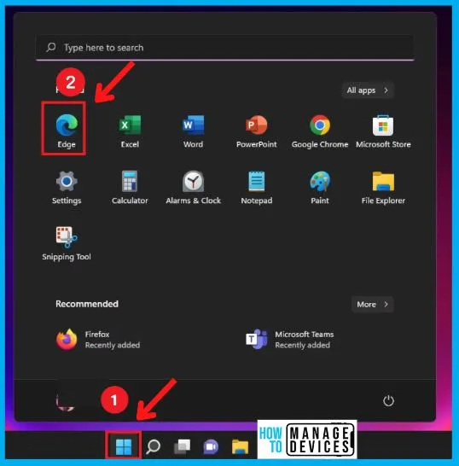This screenshot has height=466, width=459.
Task: Open the Microsoft Store app
Action: click(x=383, y=131)
